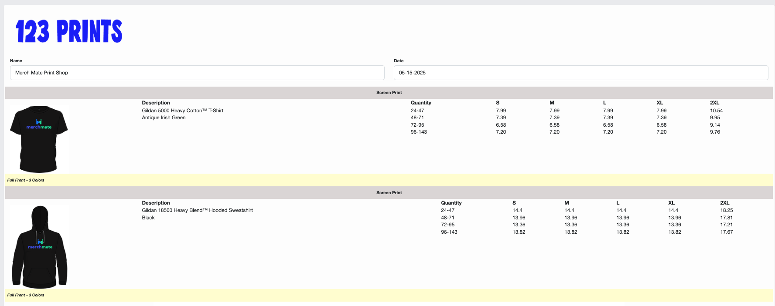Click the Full Front note under the T-shirt
Image resolution: width=775 pixels, height=306 pixels.
(26, 180)
